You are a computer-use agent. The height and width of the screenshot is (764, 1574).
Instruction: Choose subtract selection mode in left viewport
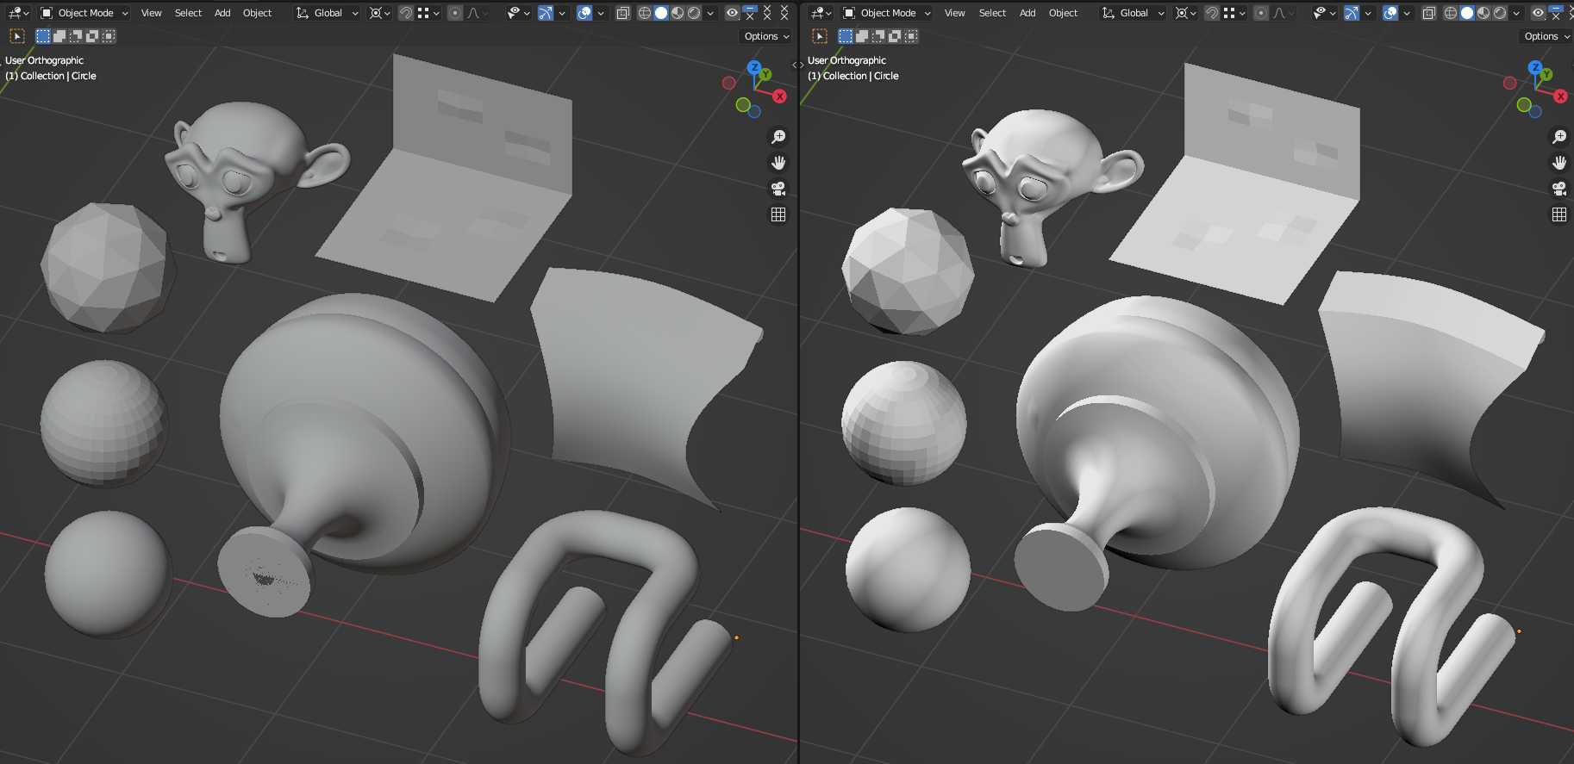coord(76,36)
